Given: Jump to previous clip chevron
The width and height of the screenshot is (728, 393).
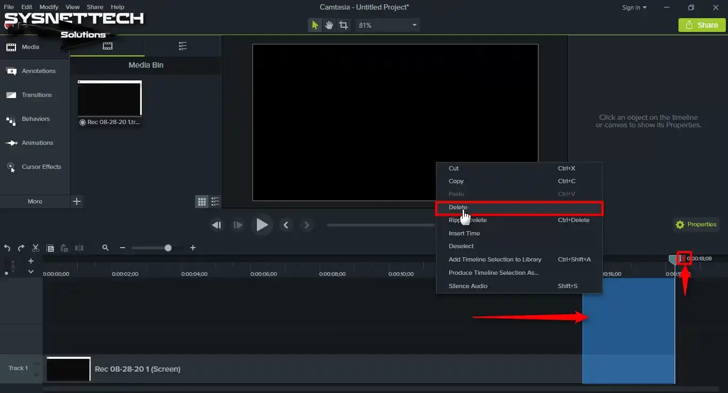Looking at the screenshot, I should (x=286, y=225).
